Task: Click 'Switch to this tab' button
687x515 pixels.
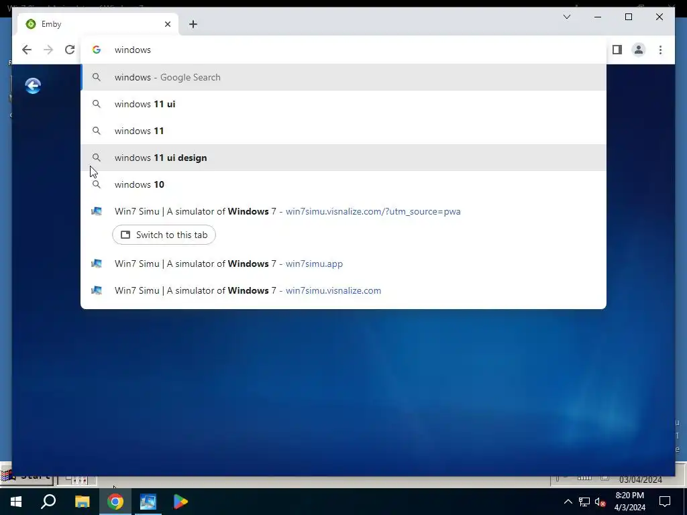Action: (164, 235)
